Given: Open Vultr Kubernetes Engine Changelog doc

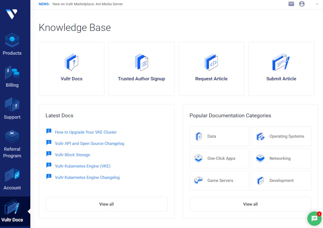Looking at the screenshot, I should (87, 177).
